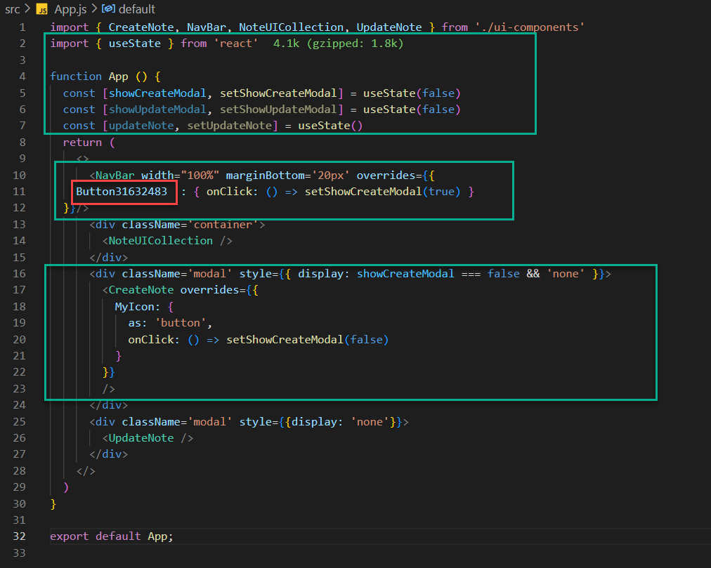Click the 'container' className string
This screenshot has width=711, height=568.
(223, 225)
